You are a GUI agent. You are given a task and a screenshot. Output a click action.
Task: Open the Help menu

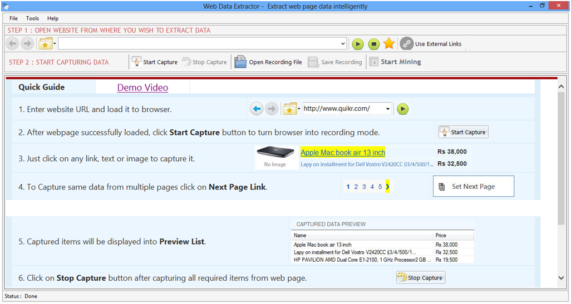pos(53,18)
